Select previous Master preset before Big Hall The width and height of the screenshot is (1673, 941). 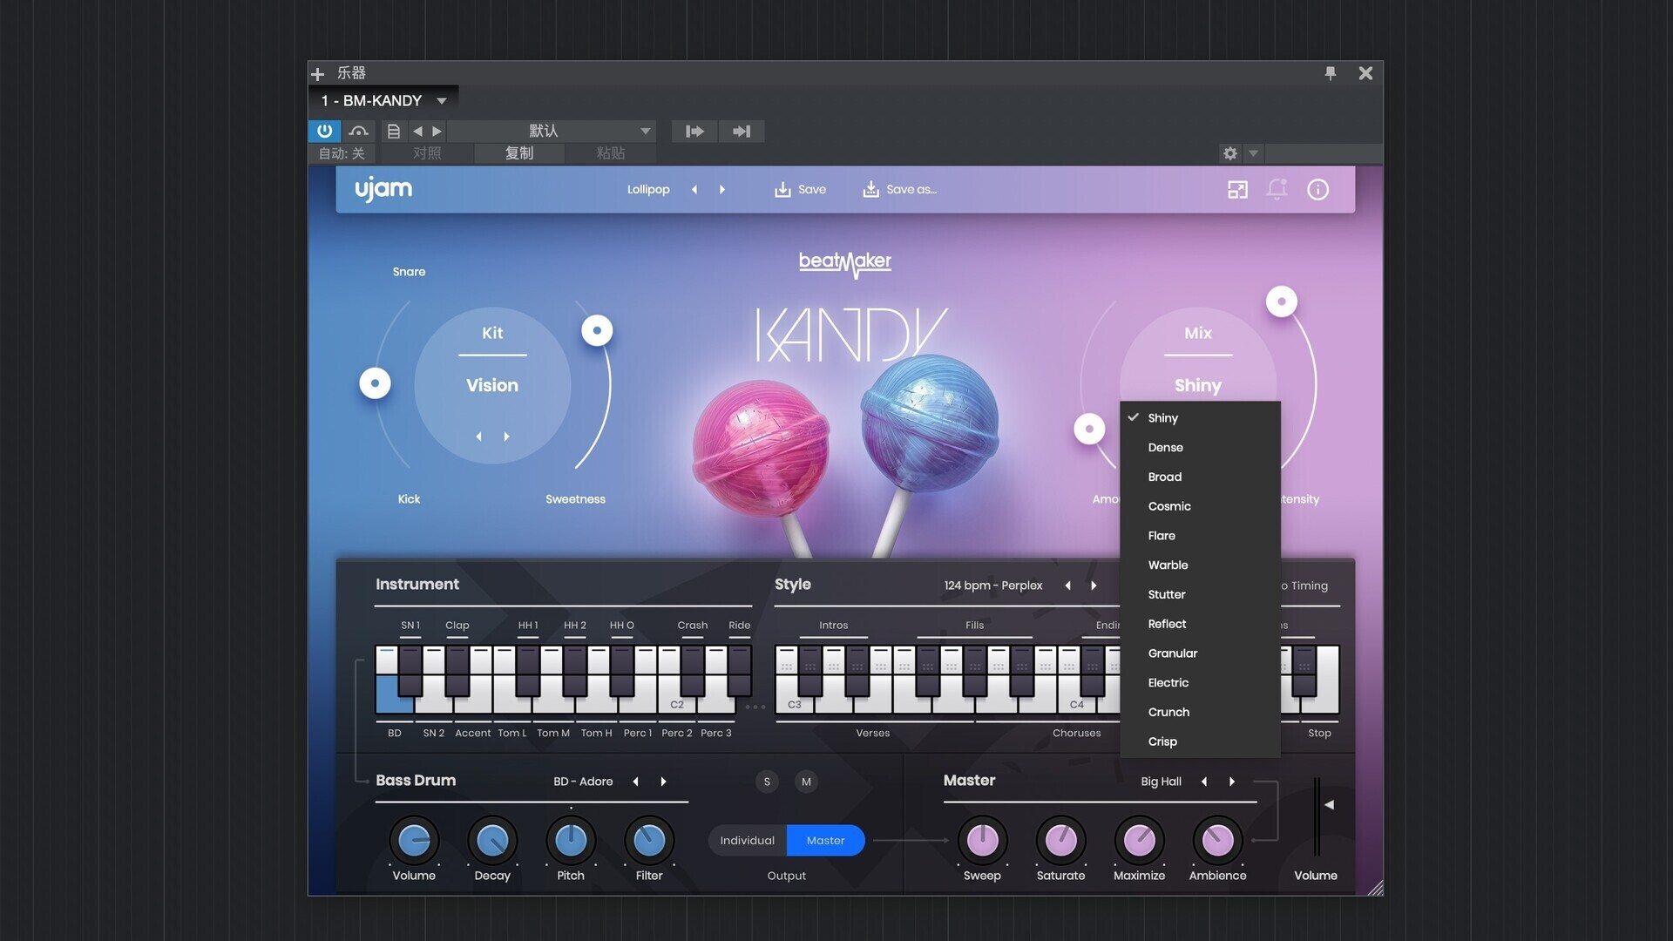point(1203,782)
